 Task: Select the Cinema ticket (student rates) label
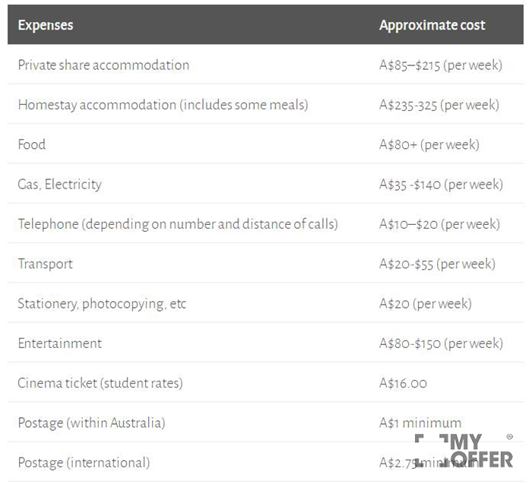(x=100, y=383)
